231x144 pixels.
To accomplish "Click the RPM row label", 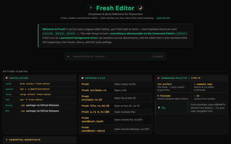I will point(7,111).
